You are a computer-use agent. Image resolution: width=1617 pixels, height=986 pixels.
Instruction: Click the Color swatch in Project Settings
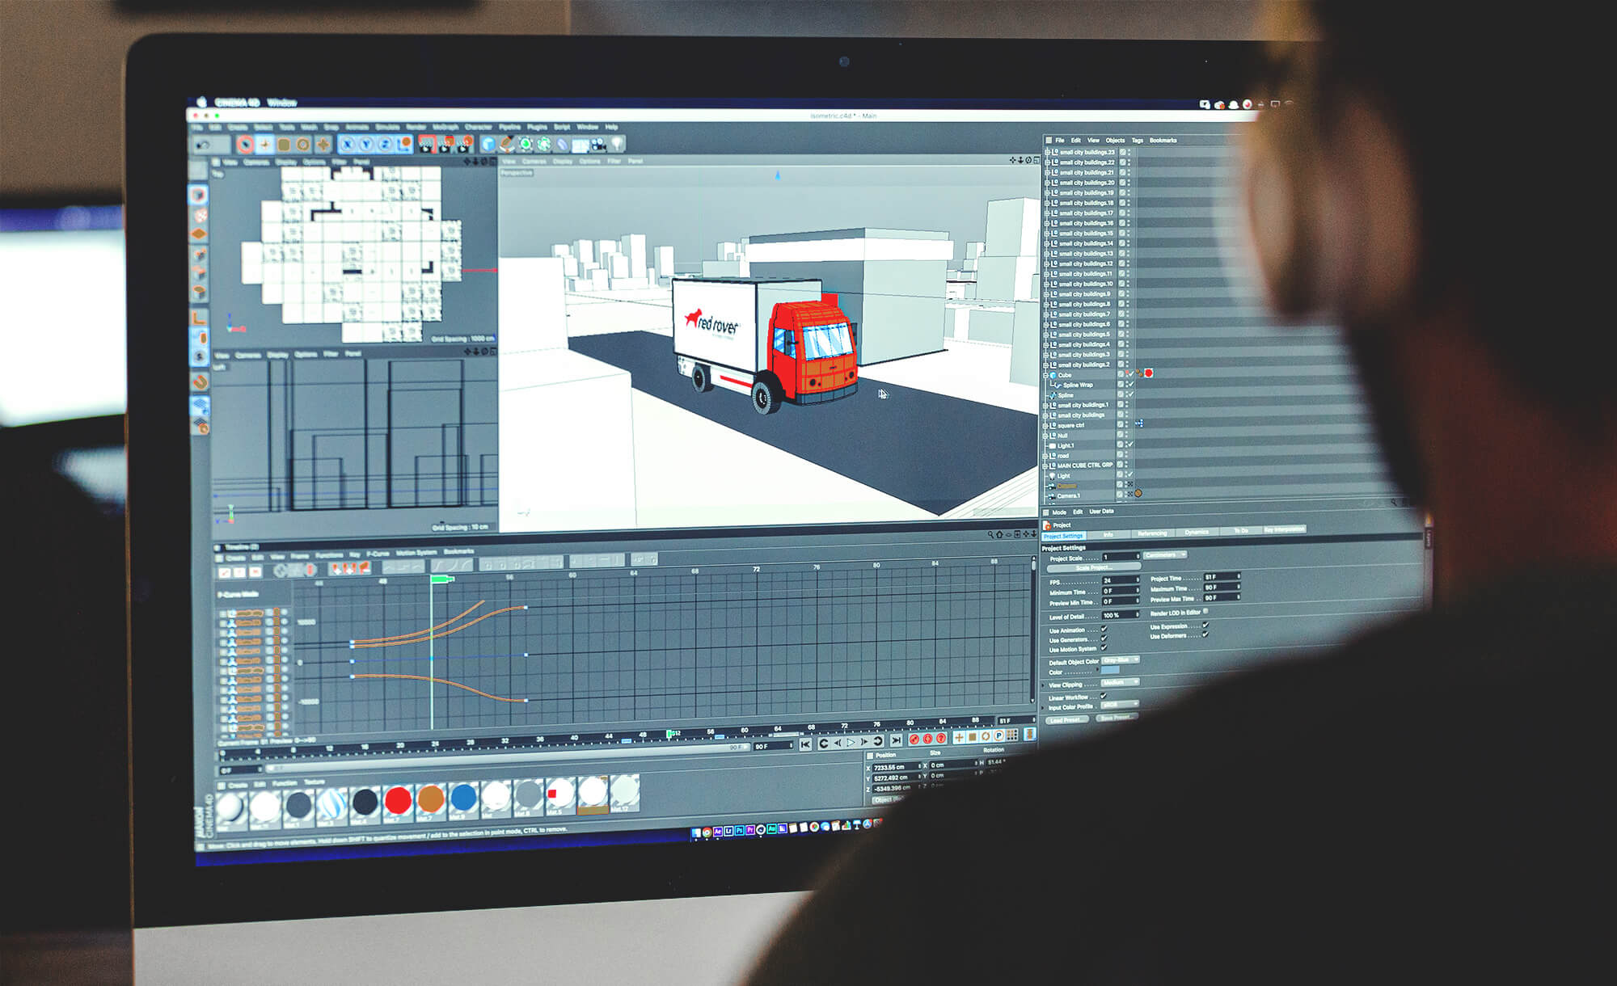point(1111,670)
